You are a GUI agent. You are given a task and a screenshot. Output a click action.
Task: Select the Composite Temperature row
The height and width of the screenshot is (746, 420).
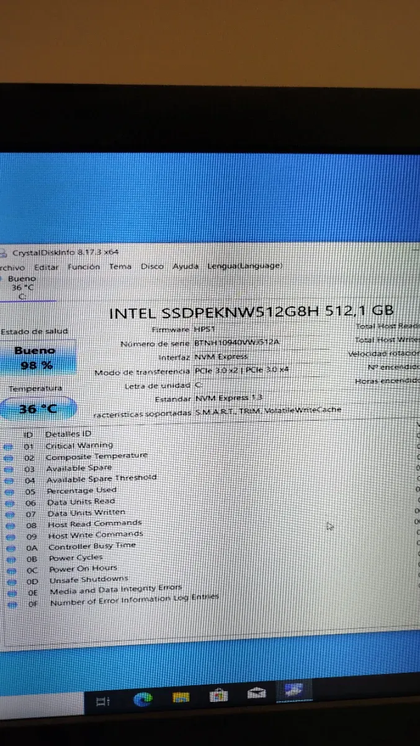coord(96,456)
